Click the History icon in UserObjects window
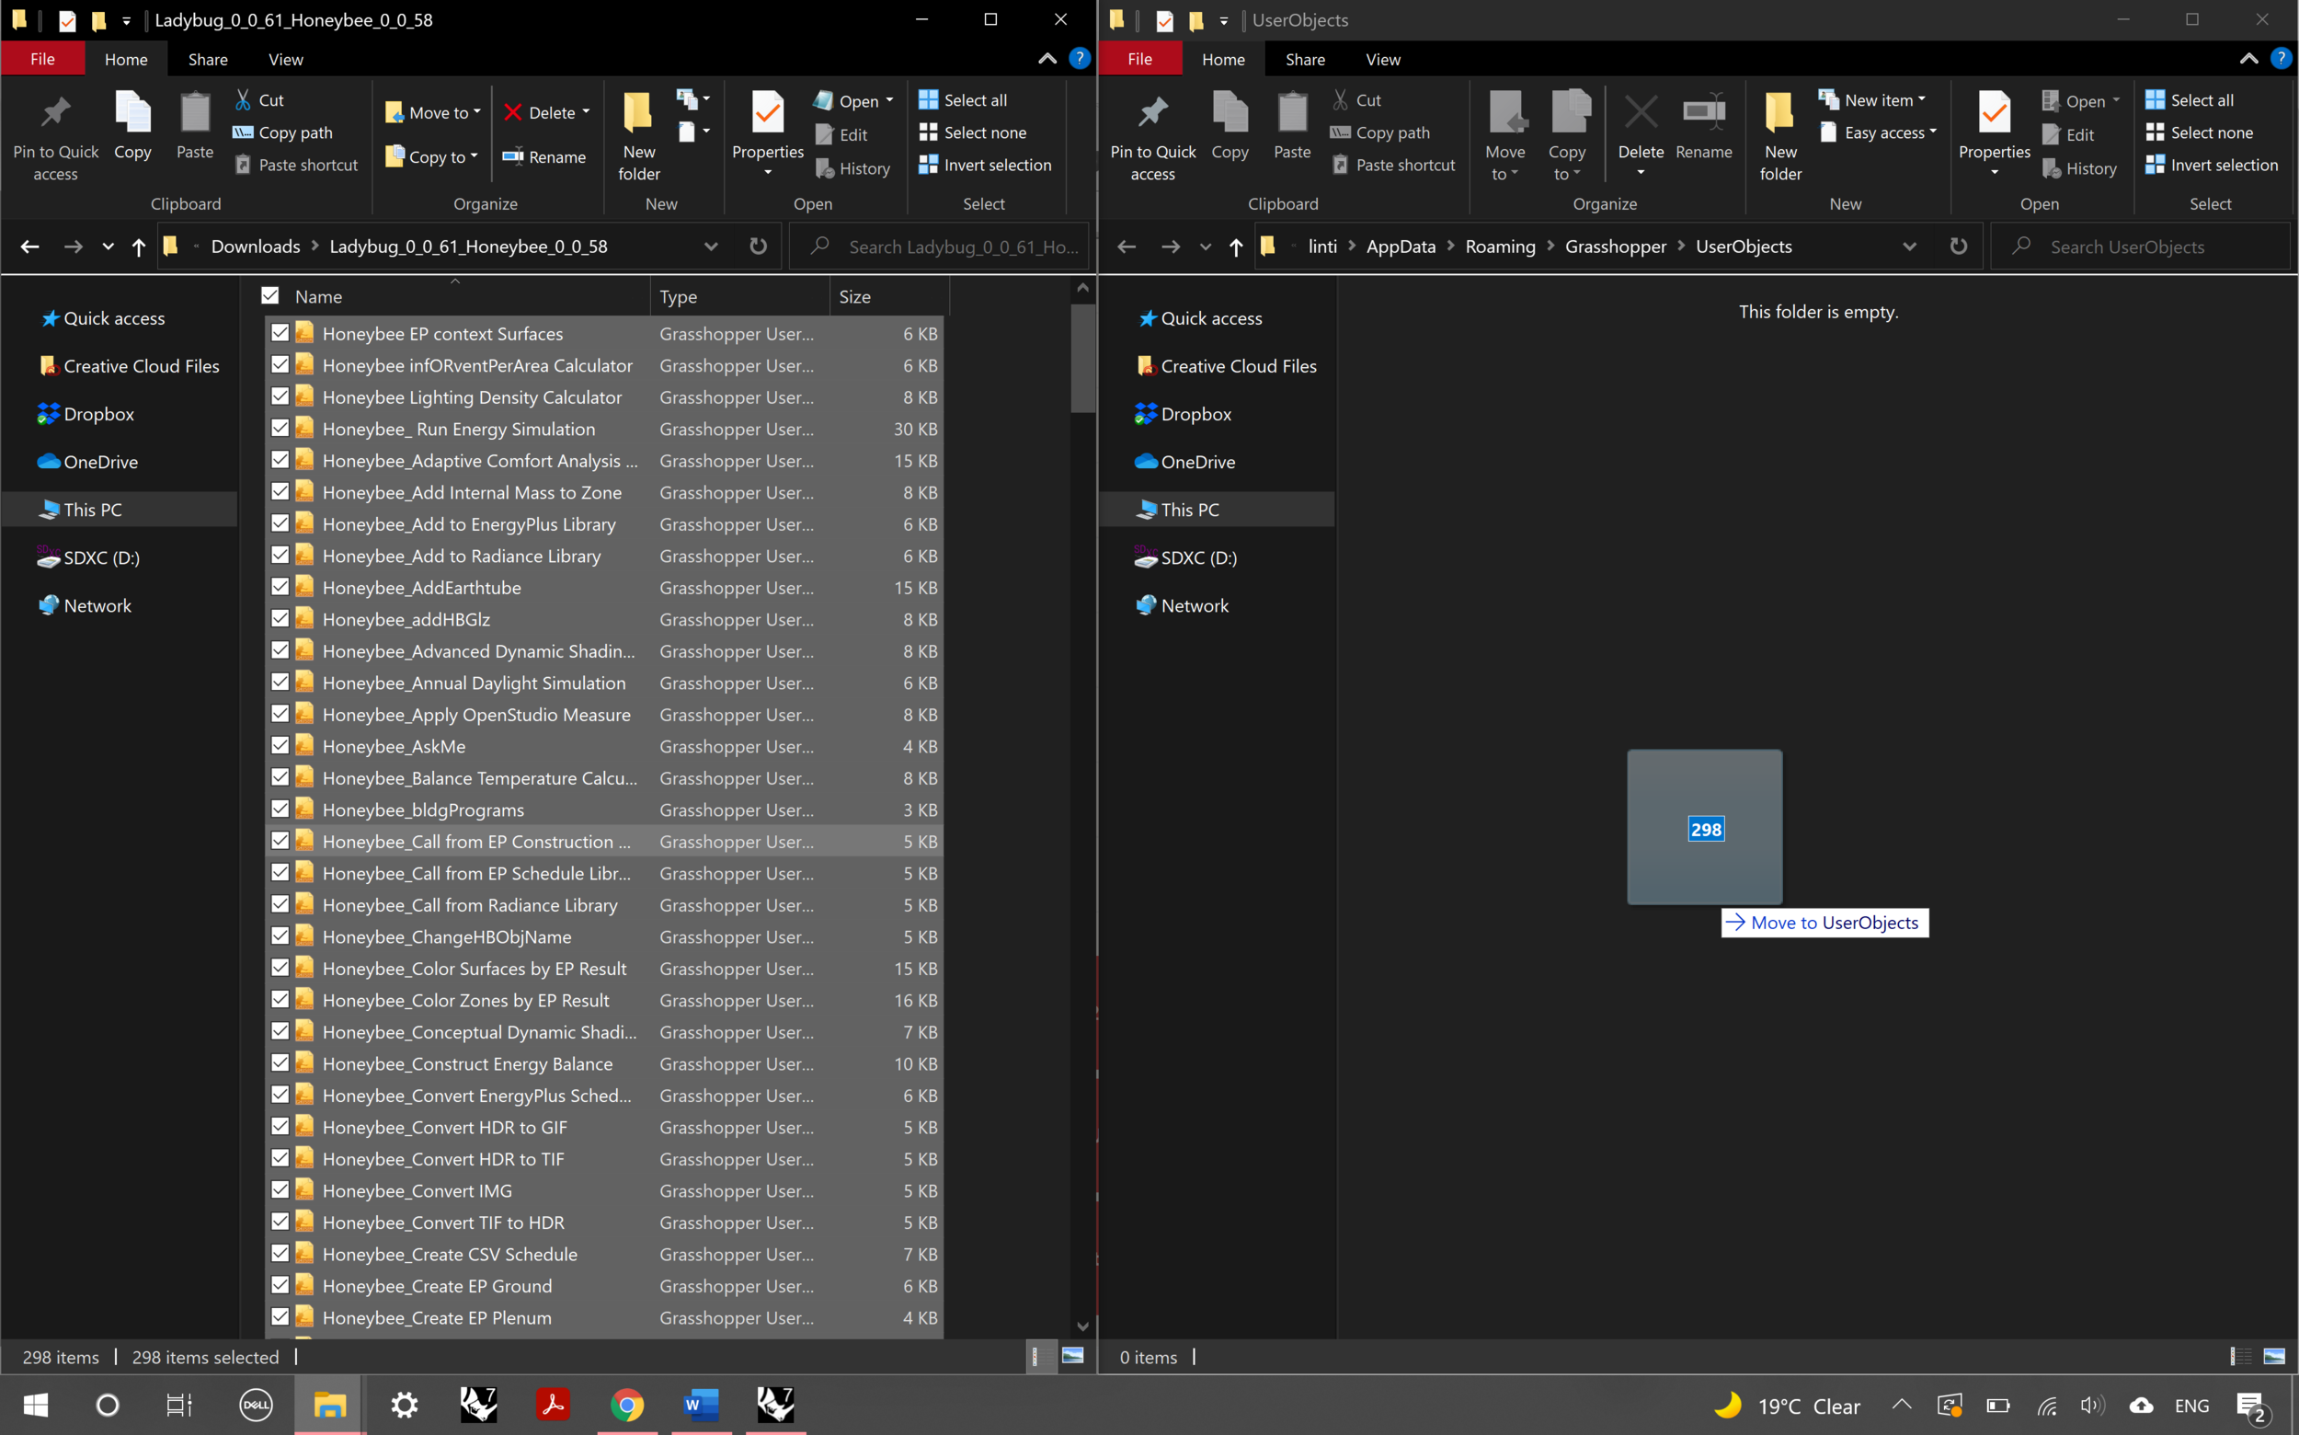2299x1435 pixels. 2079,168
